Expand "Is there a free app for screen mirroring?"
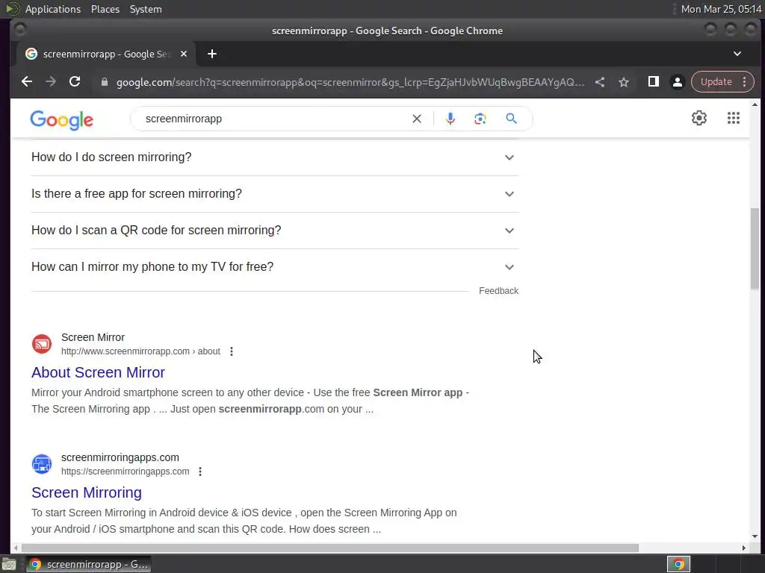The height and width of the screenshot is (573, 765). click(x=275, y=194)
